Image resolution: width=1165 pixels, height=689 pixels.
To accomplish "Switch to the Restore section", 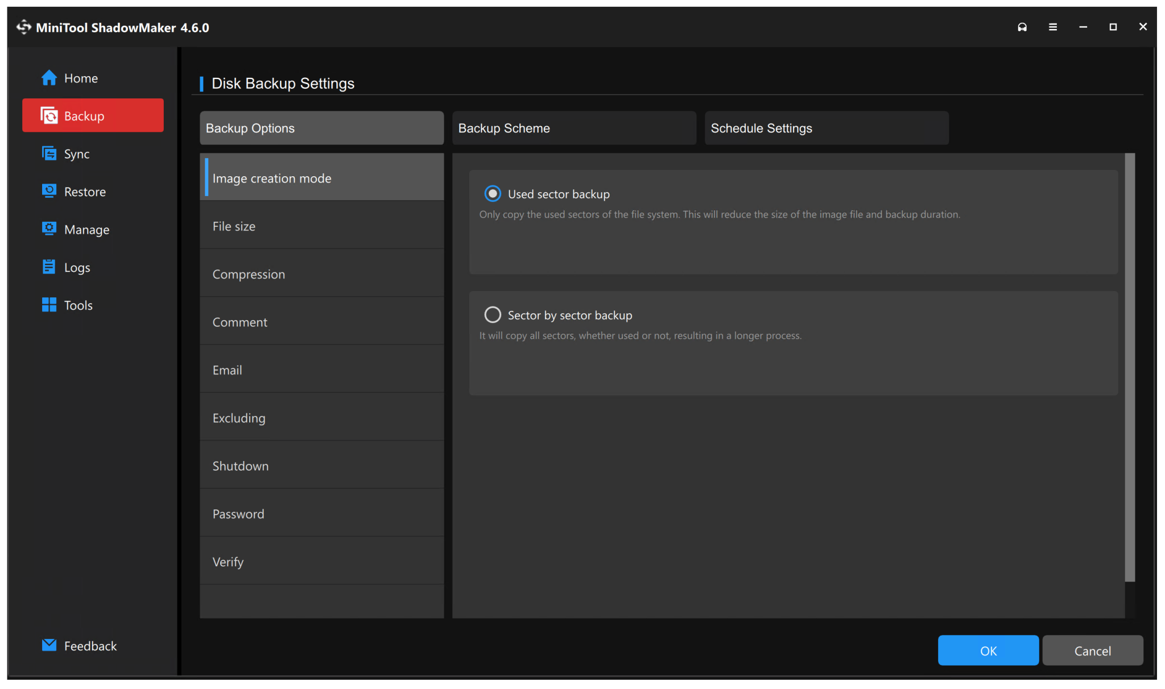I will pos(85,192).
